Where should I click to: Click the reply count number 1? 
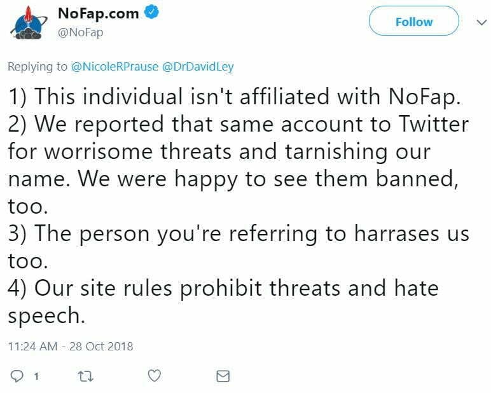click(x=36, y=376)
